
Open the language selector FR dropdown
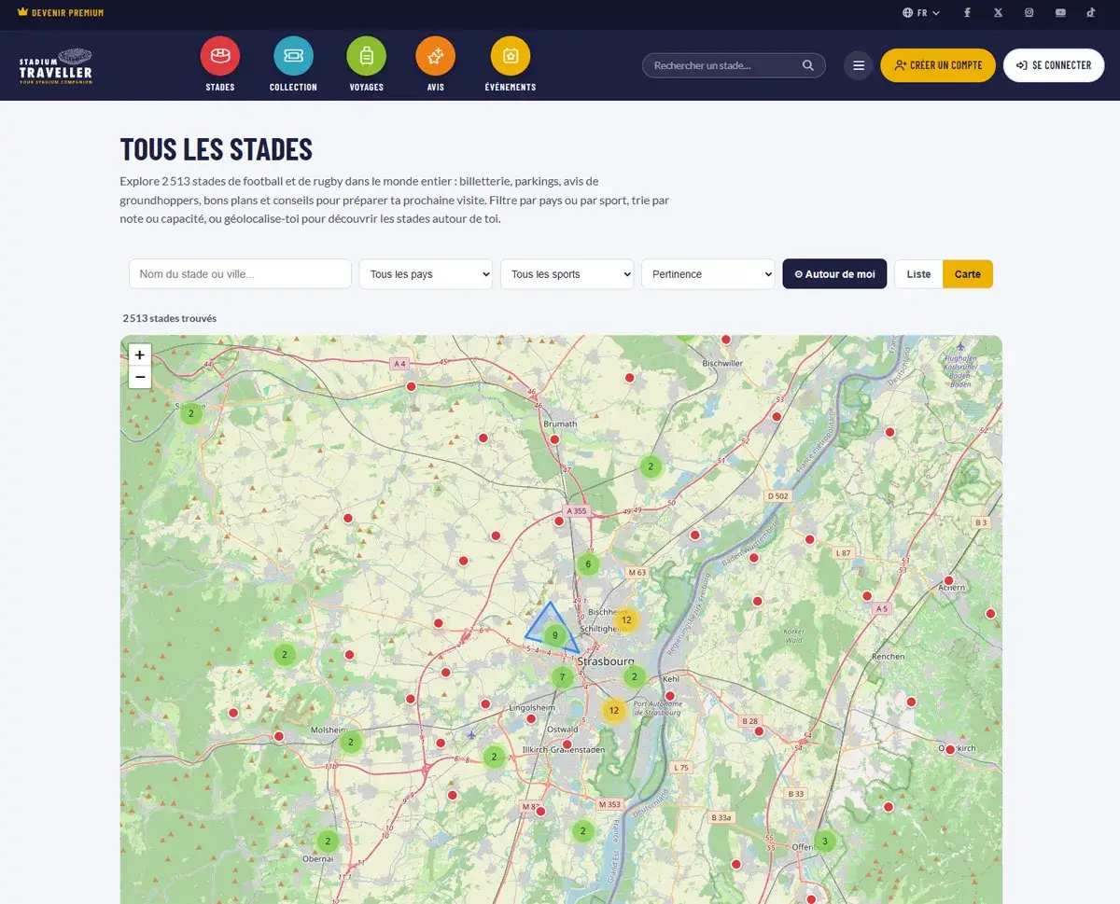click(x=921, y=13)
